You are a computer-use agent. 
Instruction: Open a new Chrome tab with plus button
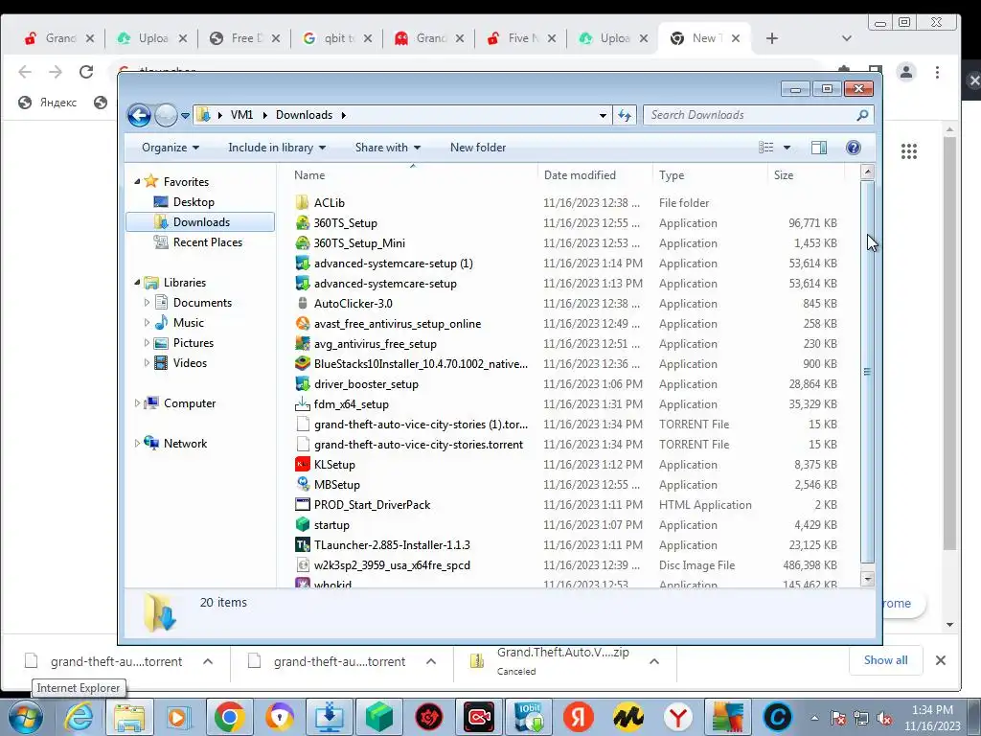771,38
